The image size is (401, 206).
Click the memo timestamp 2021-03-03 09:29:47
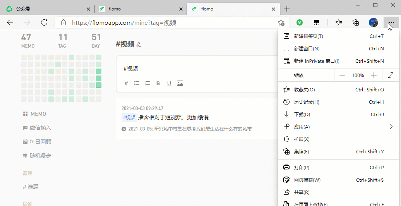(x=142, y=108)
